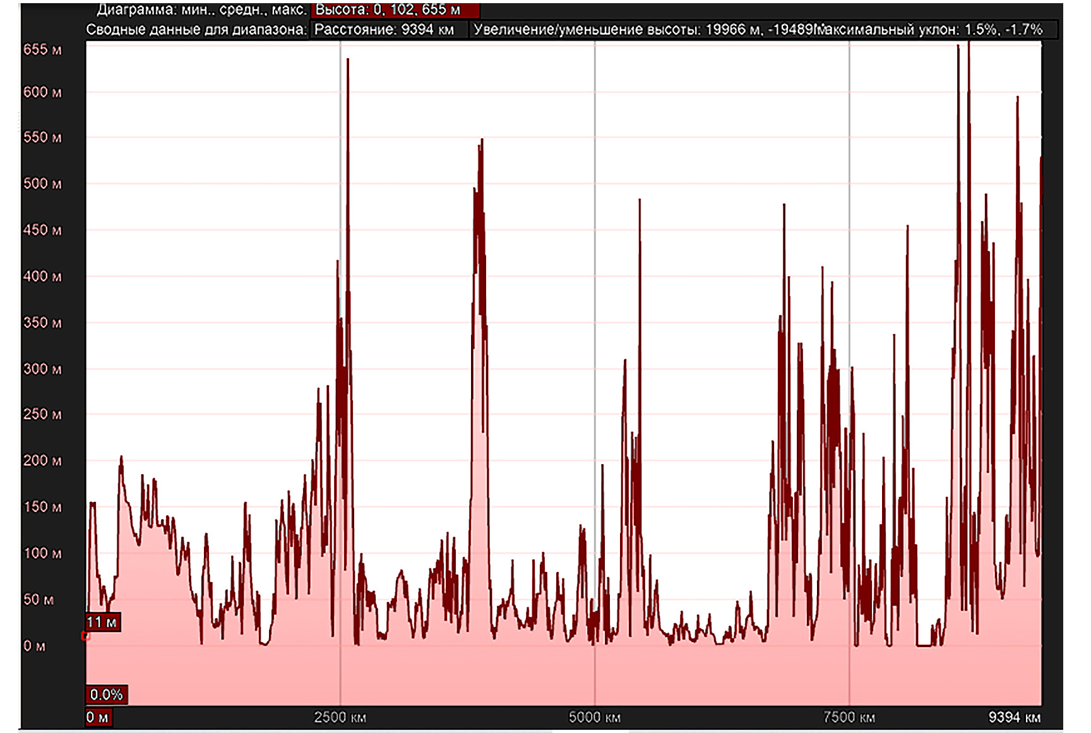Click the 5000 км distance axis label
Viewport: 1091px width, 733px height.
[x=594, y=717]
